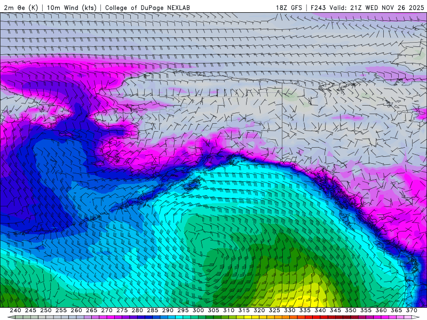Select the 335 color scale label
The image size is (427, 320).
[x=305, y=310]
